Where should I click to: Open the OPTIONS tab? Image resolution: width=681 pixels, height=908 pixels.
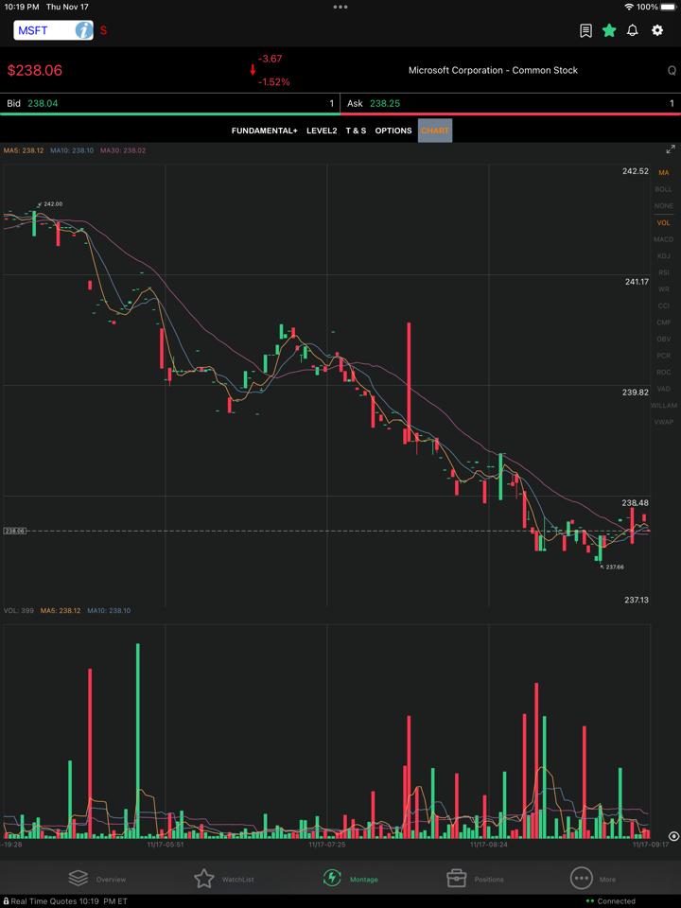pyautogui.click(x=393, y=131)
